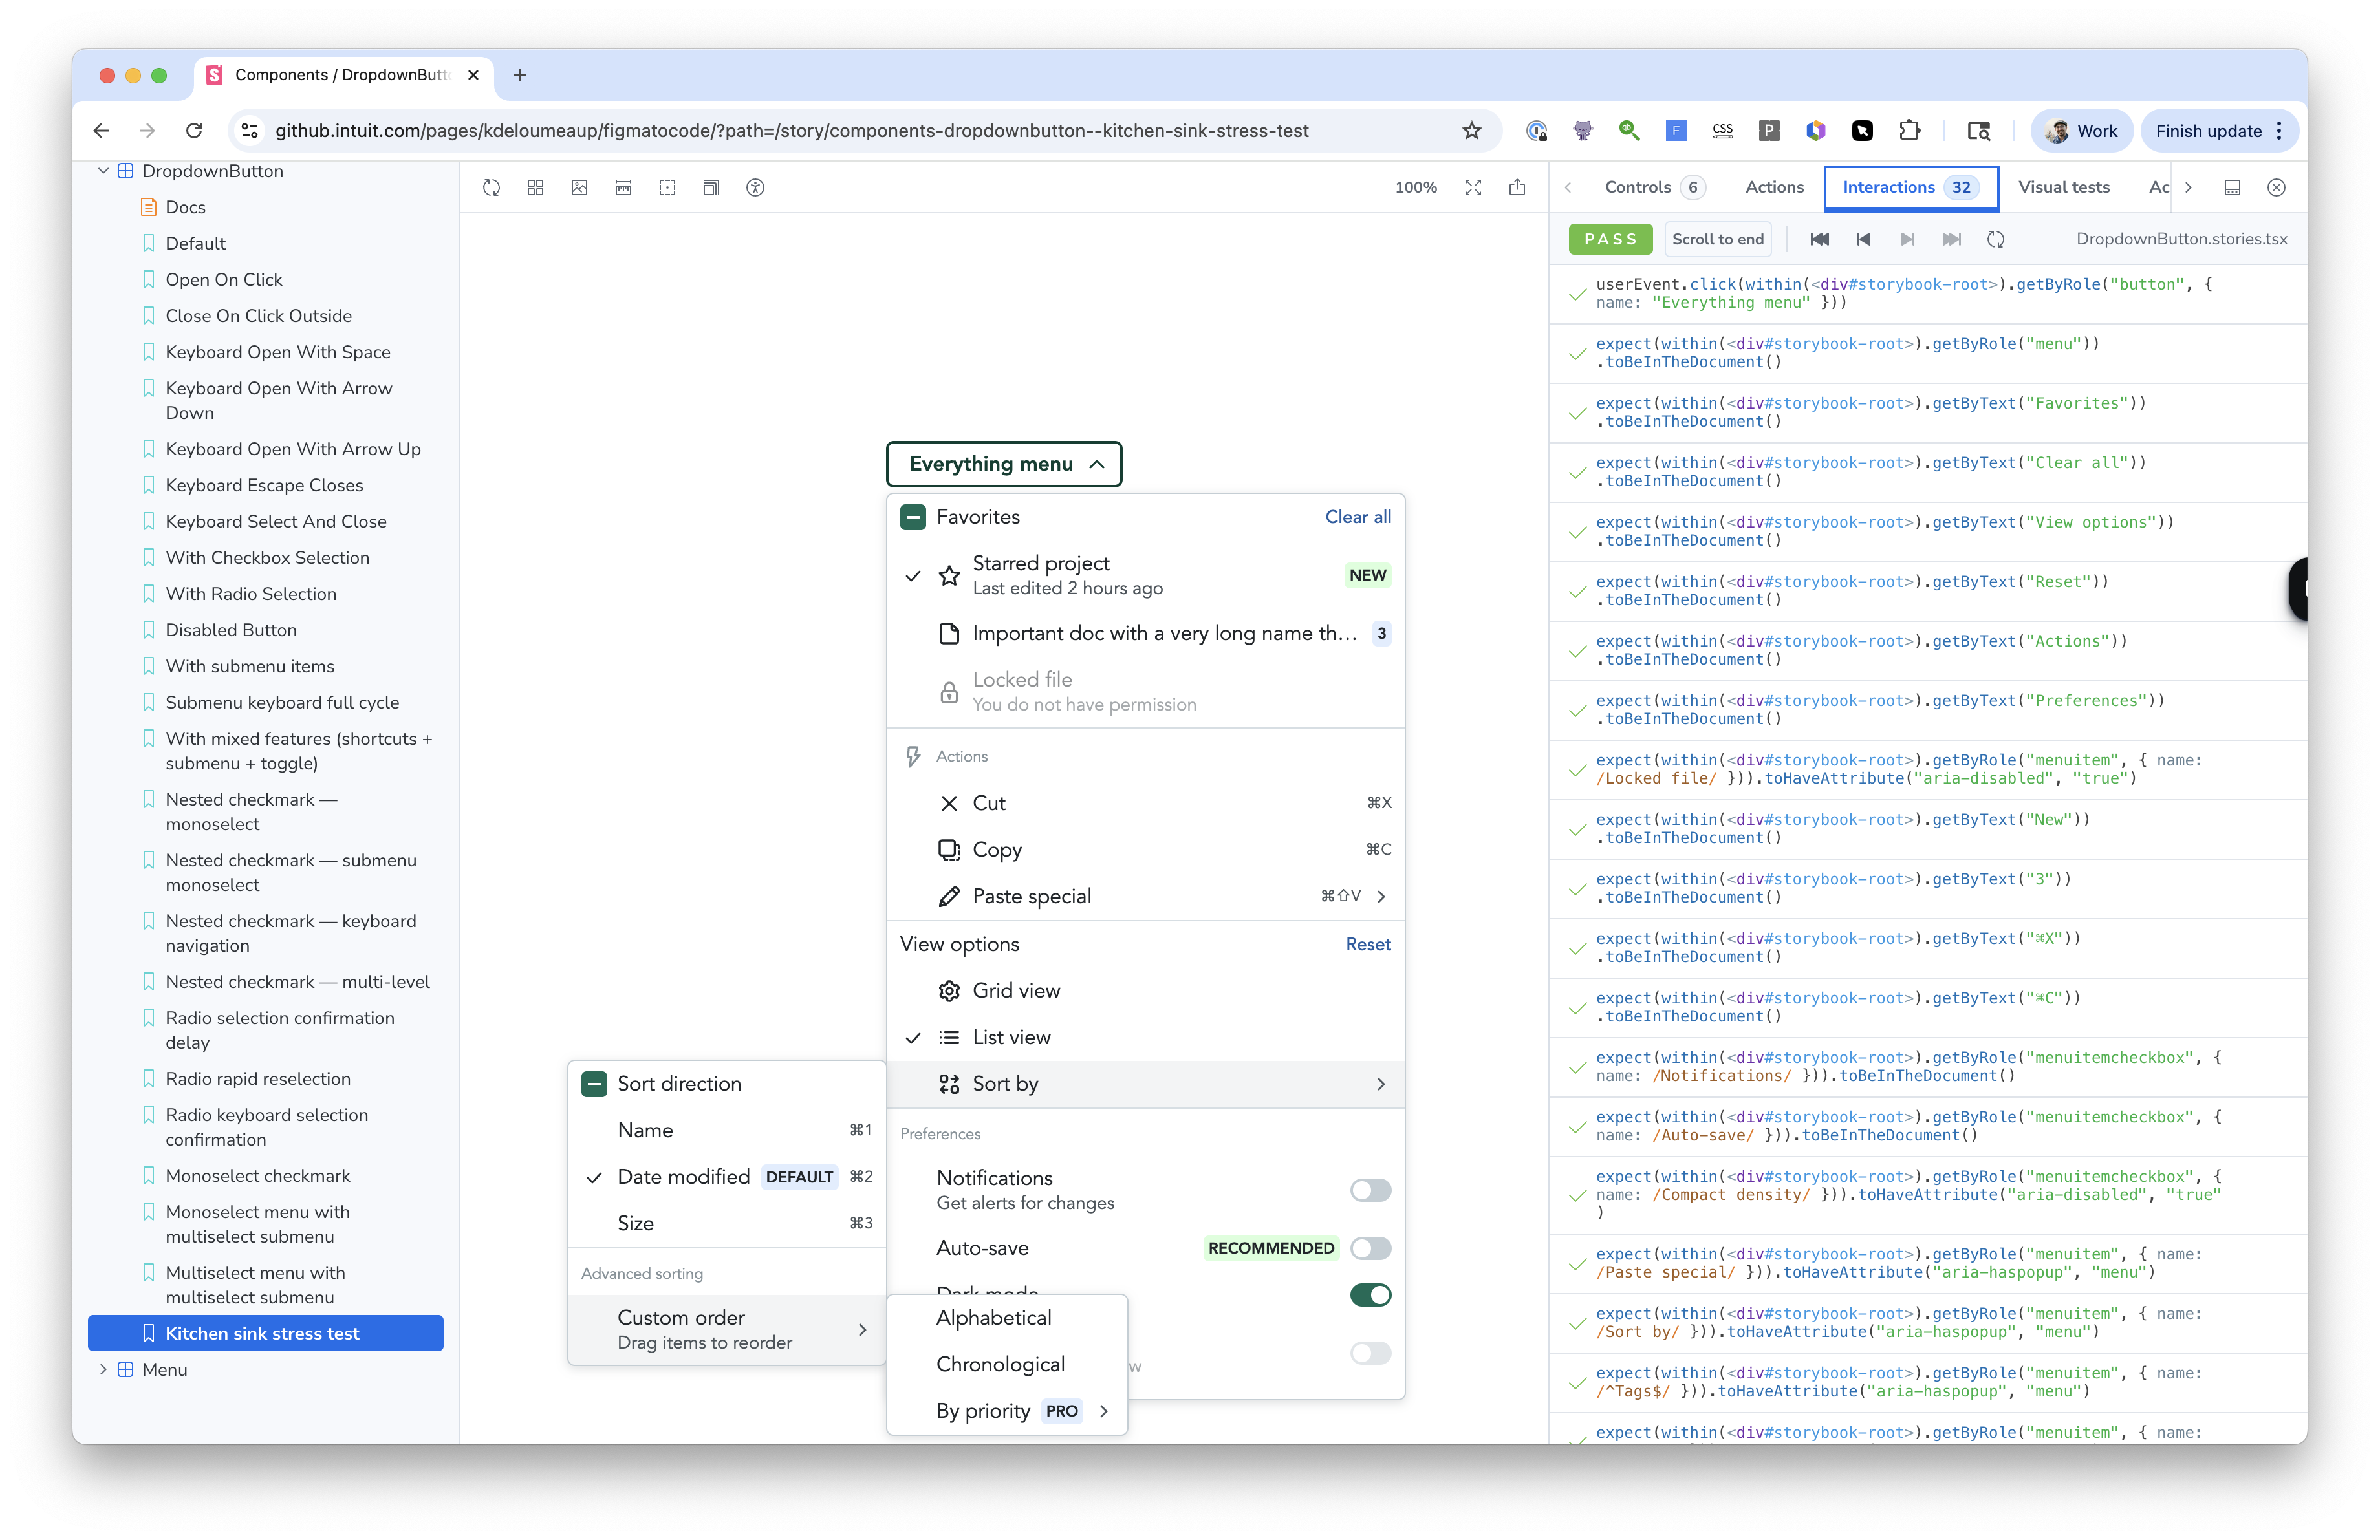Remount the component preview
The width and height of the screenshot is (2380, 1540).
[x=491, y=187]
